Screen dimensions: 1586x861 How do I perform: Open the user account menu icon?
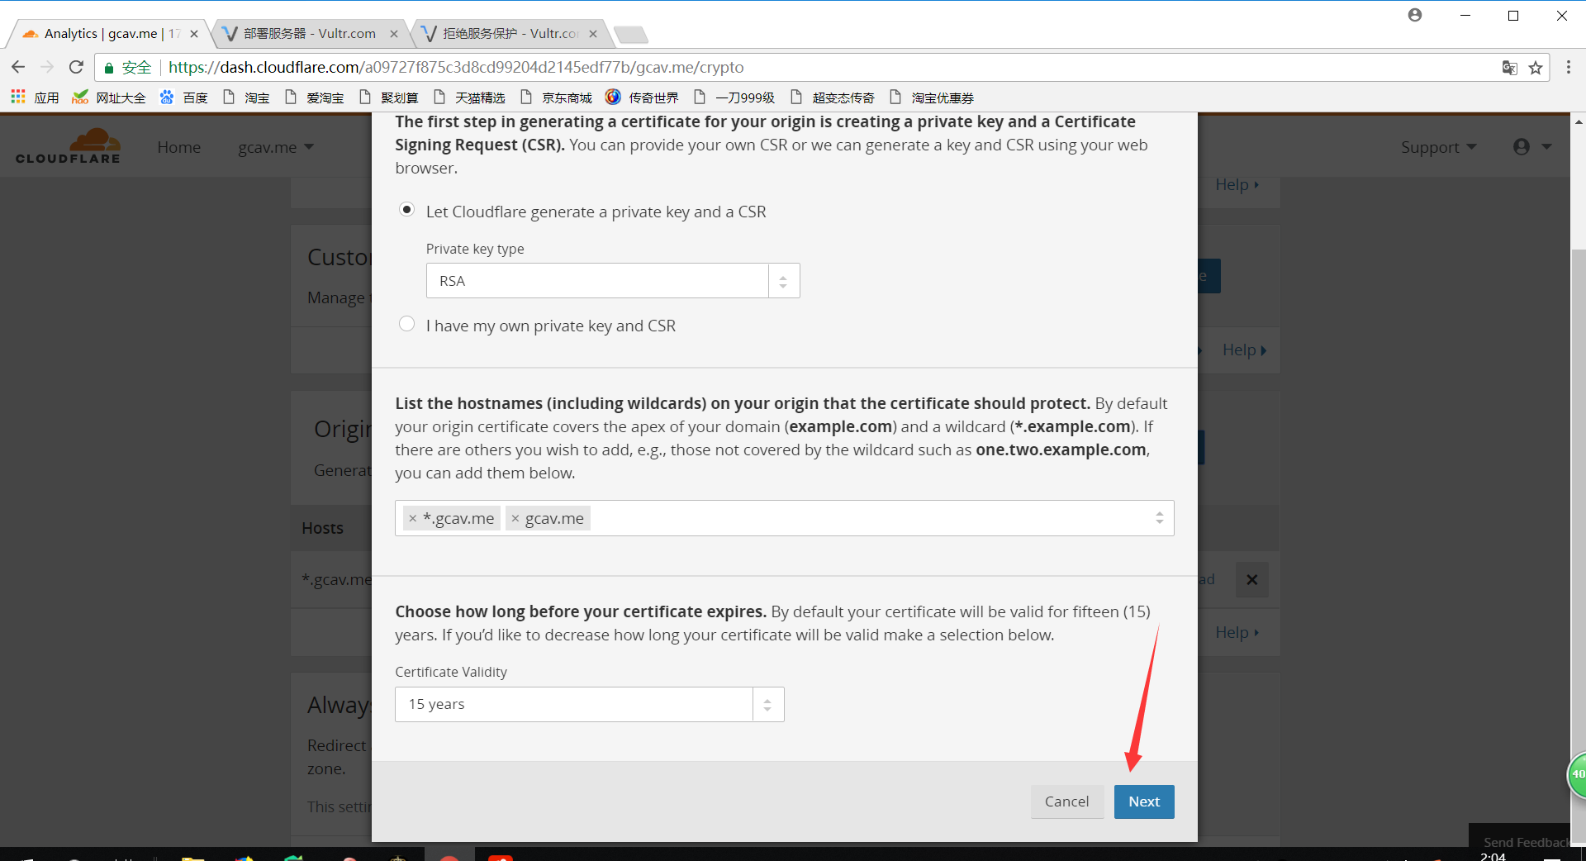point(1532,147)
